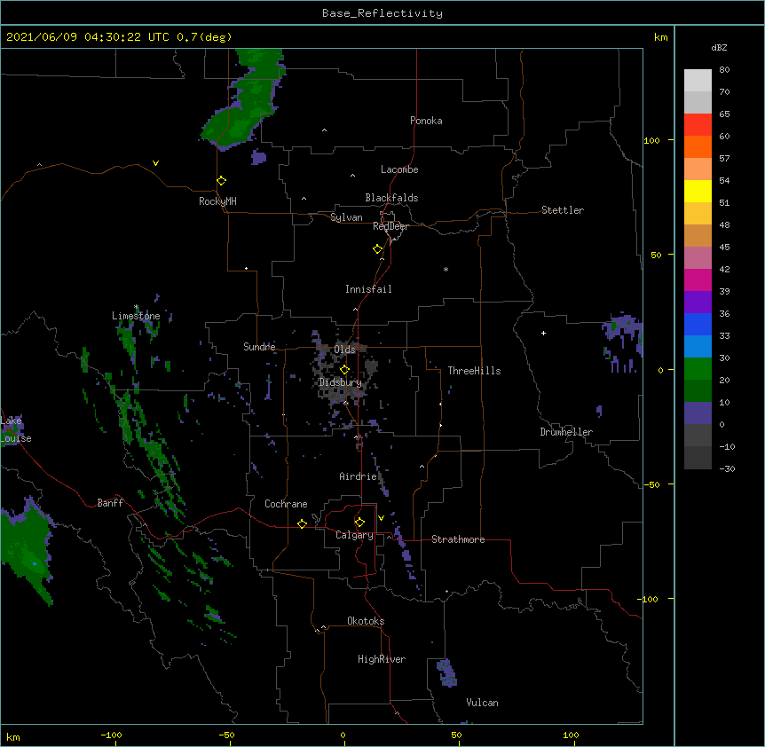This screenshot has width=765, height=747.
Task: Click the purple echo patch above Vulcan
Action: (446, 672)
